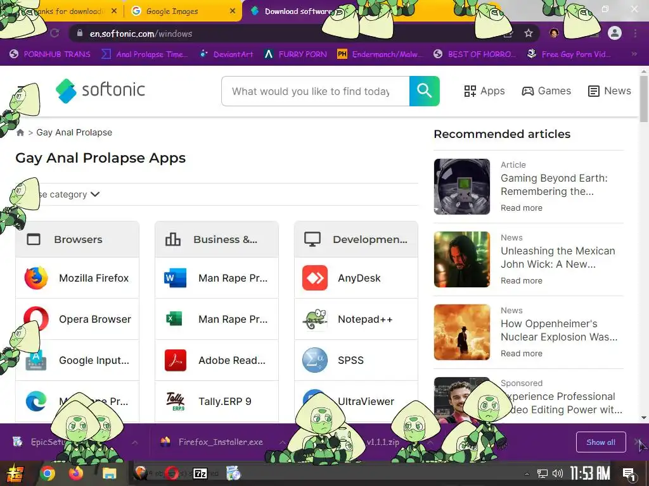Open UltraViewer app entry
The image size is (649, 486).
tap(356, 401)
